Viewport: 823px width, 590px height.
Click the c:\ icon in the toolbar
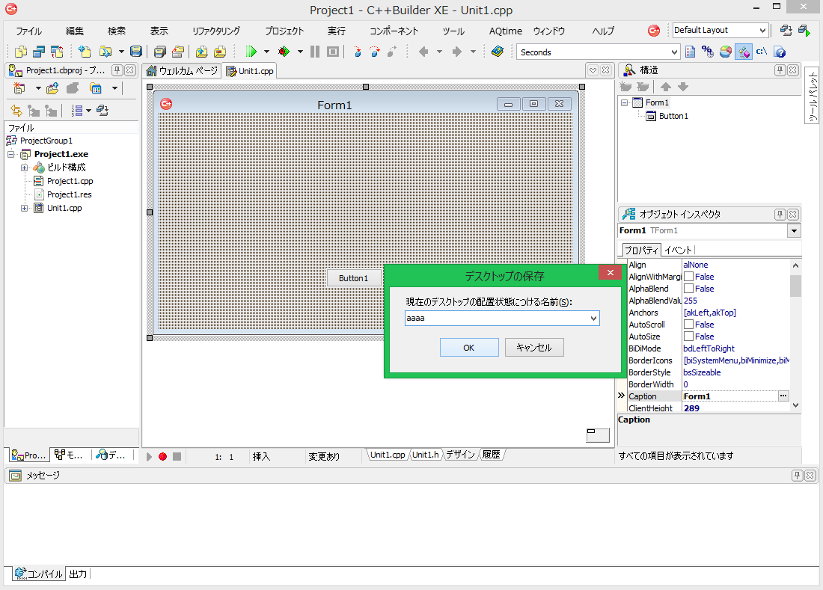tap(762, 52)
